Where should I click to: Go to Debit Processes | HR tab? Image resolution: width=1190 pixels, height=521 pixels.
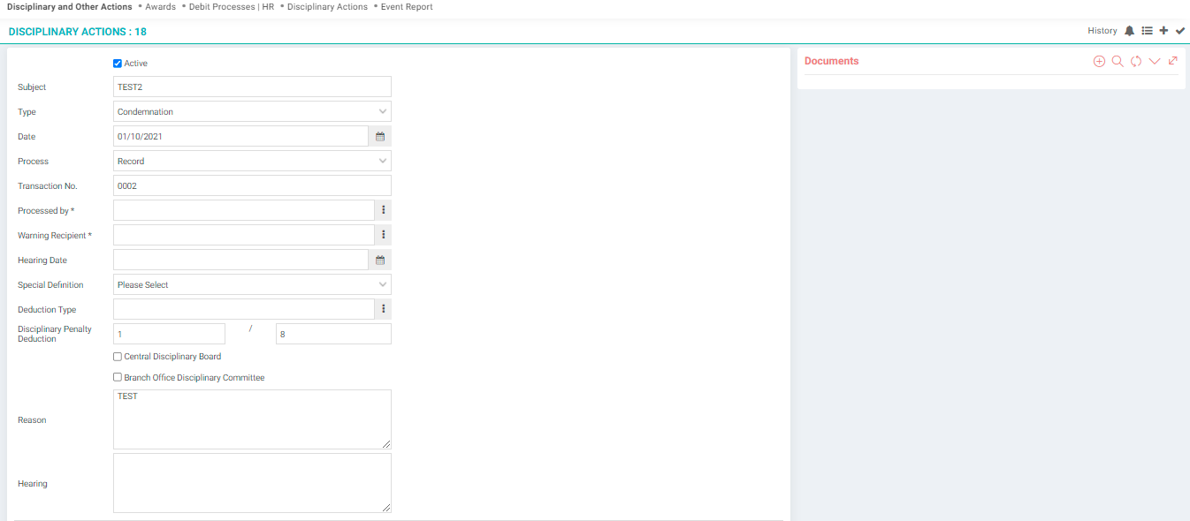click(x=232, y=7)
